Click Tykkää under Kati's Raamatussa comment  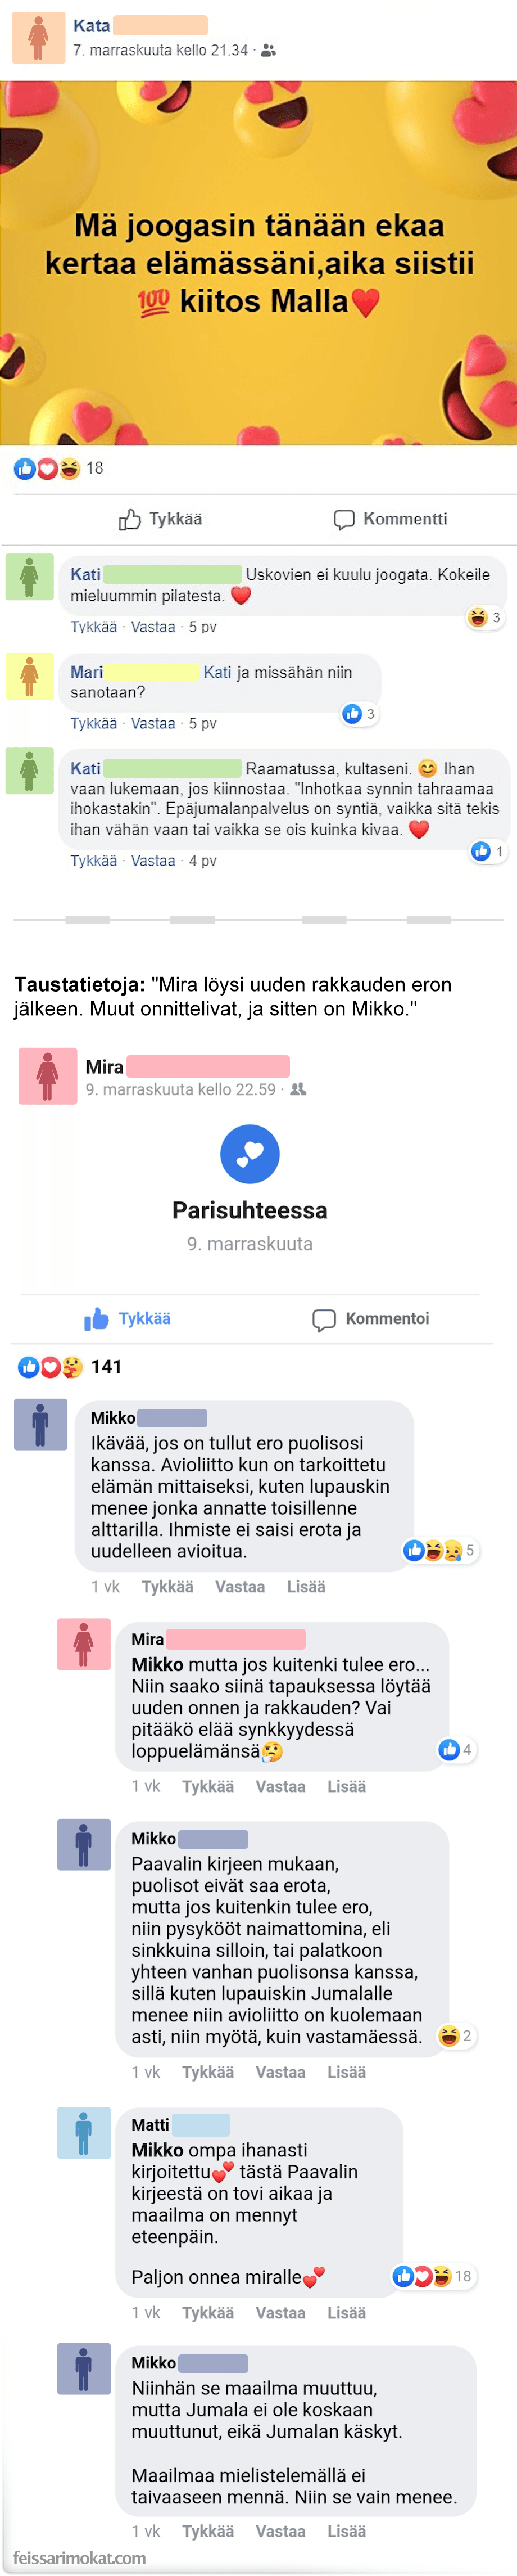(93, 861)
